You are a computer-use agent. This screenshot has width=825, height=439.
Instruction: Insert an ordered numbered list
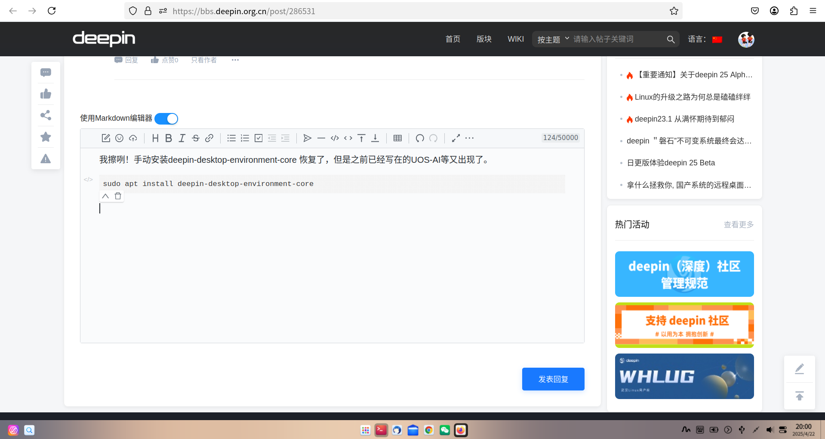245,138
